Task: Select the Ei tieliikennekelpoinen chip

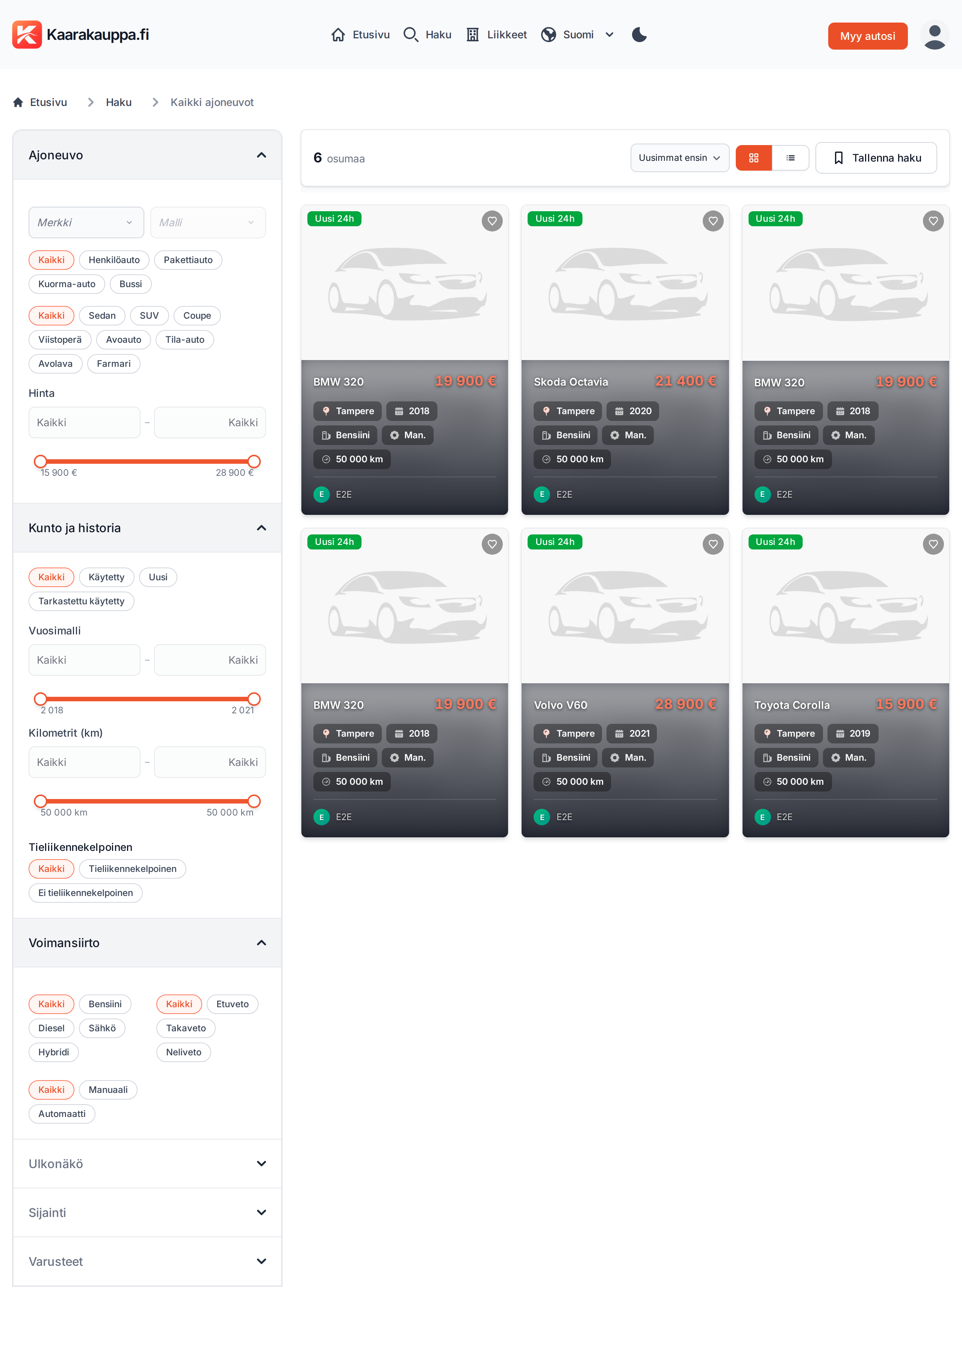Action: coord(85,893)
